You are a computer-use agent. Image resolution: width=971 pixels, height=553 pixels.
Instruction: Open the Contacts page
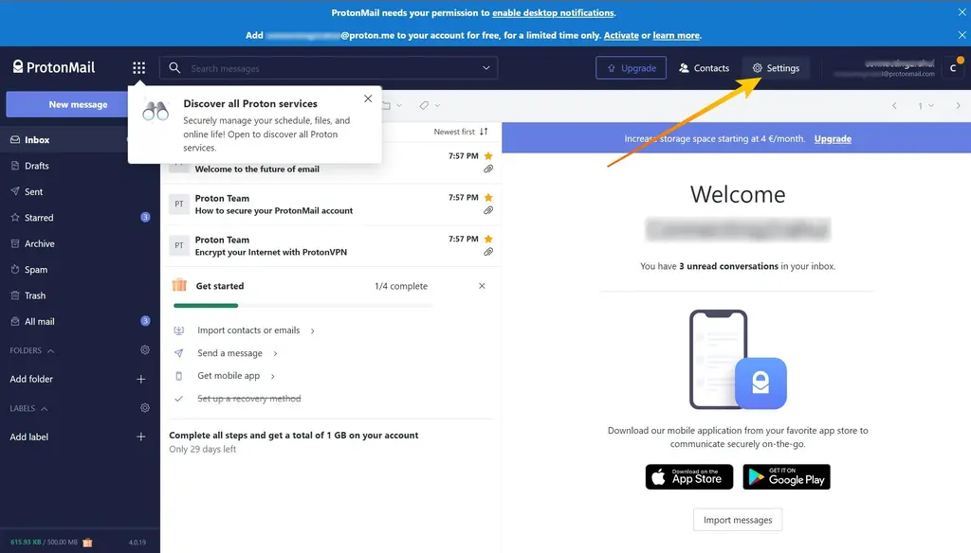(705, 68)
